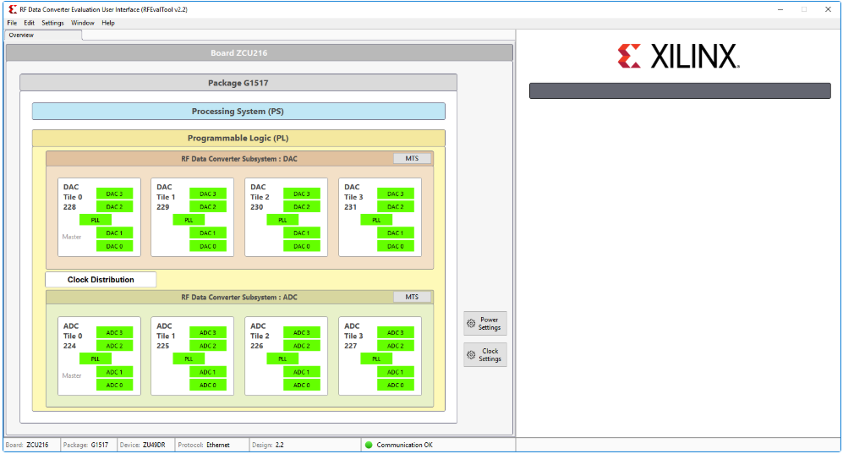Open the File menu
Screen dimensions: 843x454
click(x=12, y=23)
